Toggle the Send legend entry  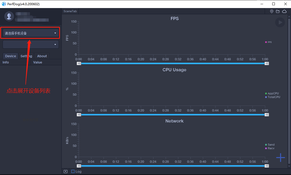(270, 145)
